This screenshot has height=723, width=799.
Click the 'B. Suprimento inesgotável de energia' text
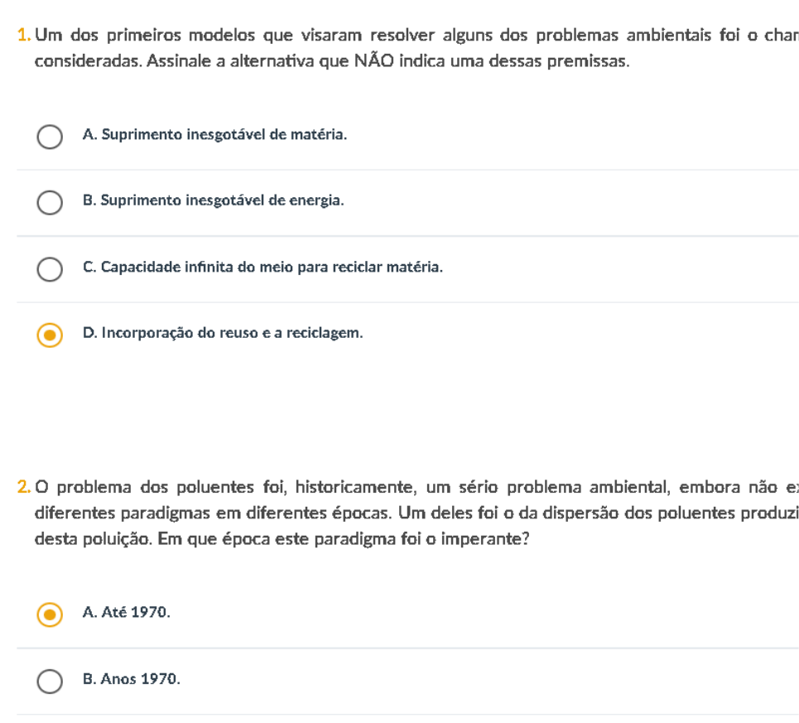[213, 202]
